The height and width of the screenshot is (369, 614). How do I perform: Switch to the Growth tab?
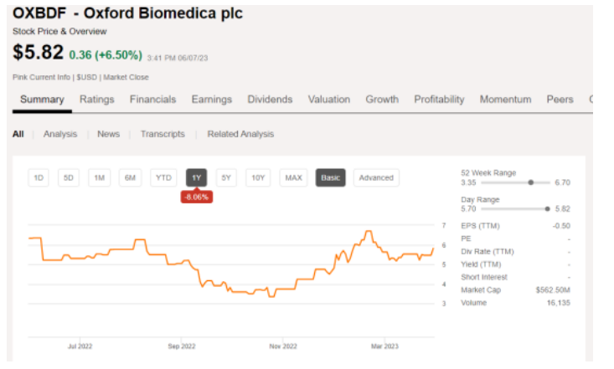coord(382,100)
